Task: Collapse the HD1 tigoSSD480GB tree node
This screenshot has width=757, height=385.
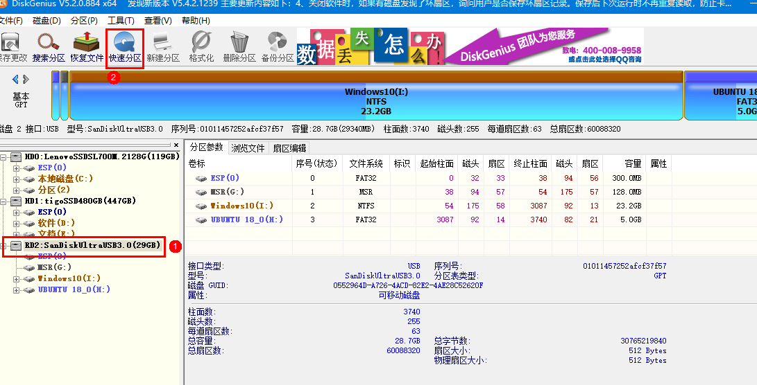Action: pyautogui.click(x=4, y=202)
